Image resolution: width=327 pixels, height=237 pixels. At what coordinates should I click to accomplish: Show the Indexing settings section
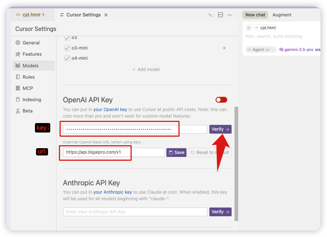[34, 99]
